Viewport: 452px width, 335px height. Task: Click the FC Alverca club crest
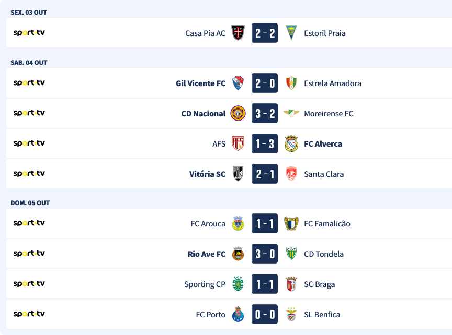click(x=291, y=144)
